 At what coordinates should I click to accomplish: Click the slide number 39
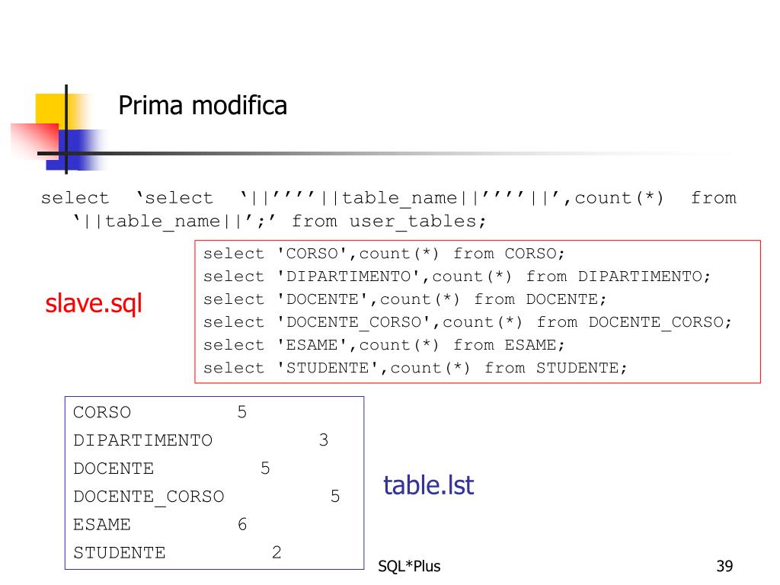[724, 566]
